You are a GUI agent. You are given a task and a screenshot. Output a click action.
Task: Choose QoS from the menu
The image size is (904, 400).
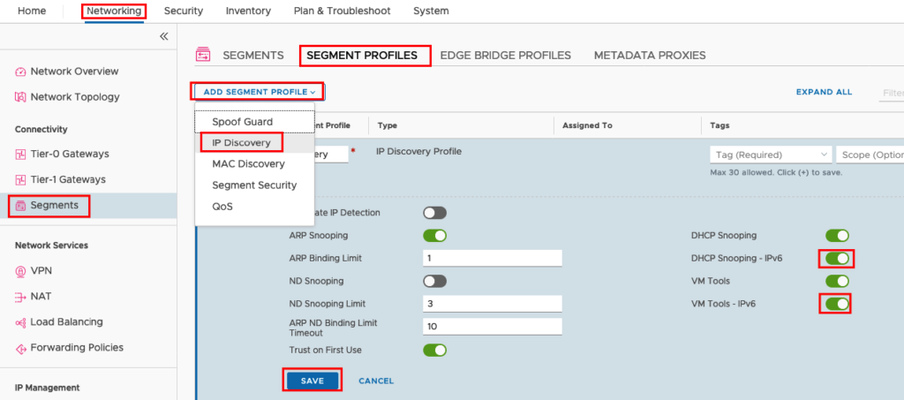(x=222, y=207)
